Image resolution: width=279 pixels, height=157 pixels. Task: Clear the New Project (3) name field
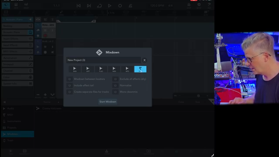144,60
